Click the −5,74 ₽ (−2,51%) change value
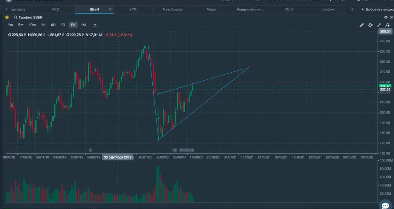The height and width of the screenshot is (209, 394). coord(118,35)
